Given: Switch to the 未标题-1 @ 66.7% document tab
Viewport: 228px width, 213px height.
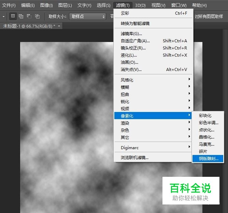Looking at the screenshot, I should [29, 26].
